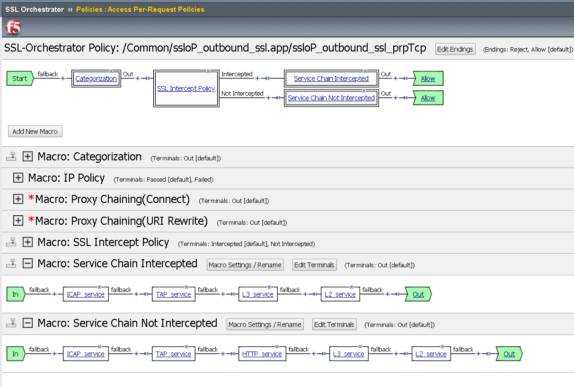Remove SSL Intercept Policy node via x icon
Image resolution: width=574 pixels, height=387 pixels.
208,71
